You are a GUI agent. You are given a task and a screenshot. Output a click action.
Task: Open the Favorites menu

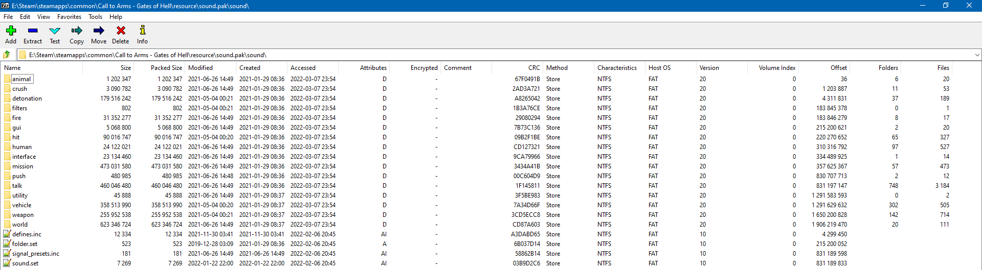point(69,17)
